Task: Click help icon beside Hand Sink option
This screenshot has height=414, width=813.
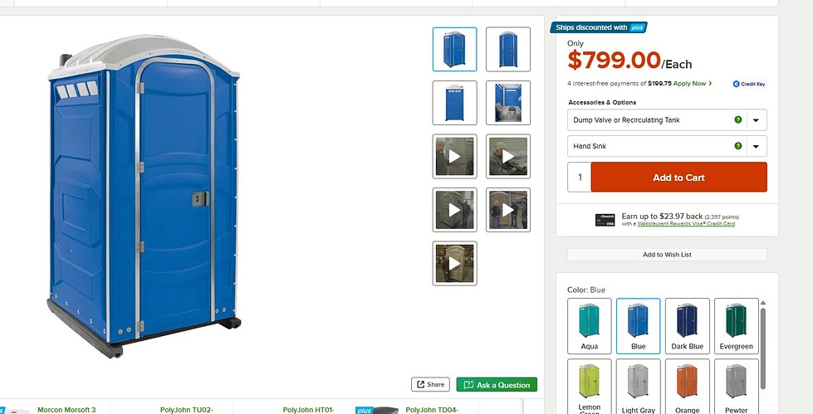Action: pos(737,146)
